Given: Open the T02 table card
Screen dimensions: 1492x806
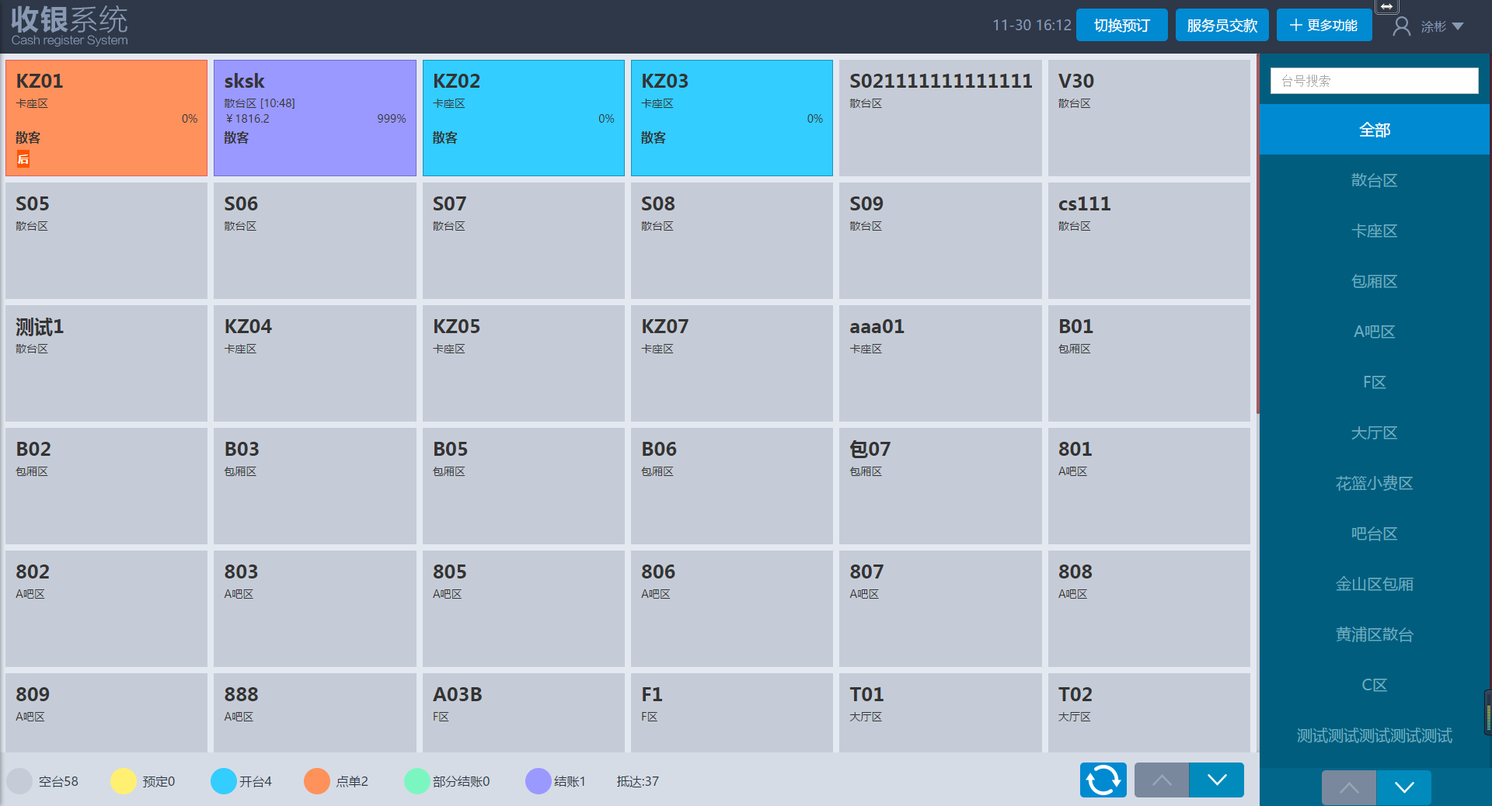Looking at the screenshot, I should click(x=1149, y=713).
